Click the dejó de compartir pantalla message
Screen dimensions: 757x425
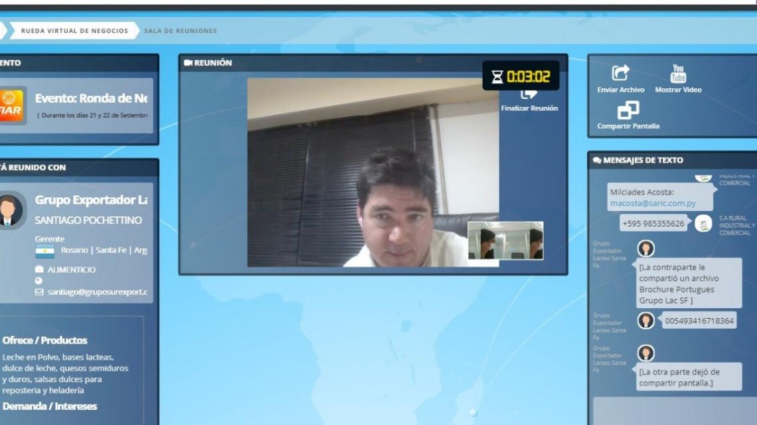pyautogui.click(x=689, y=377)
